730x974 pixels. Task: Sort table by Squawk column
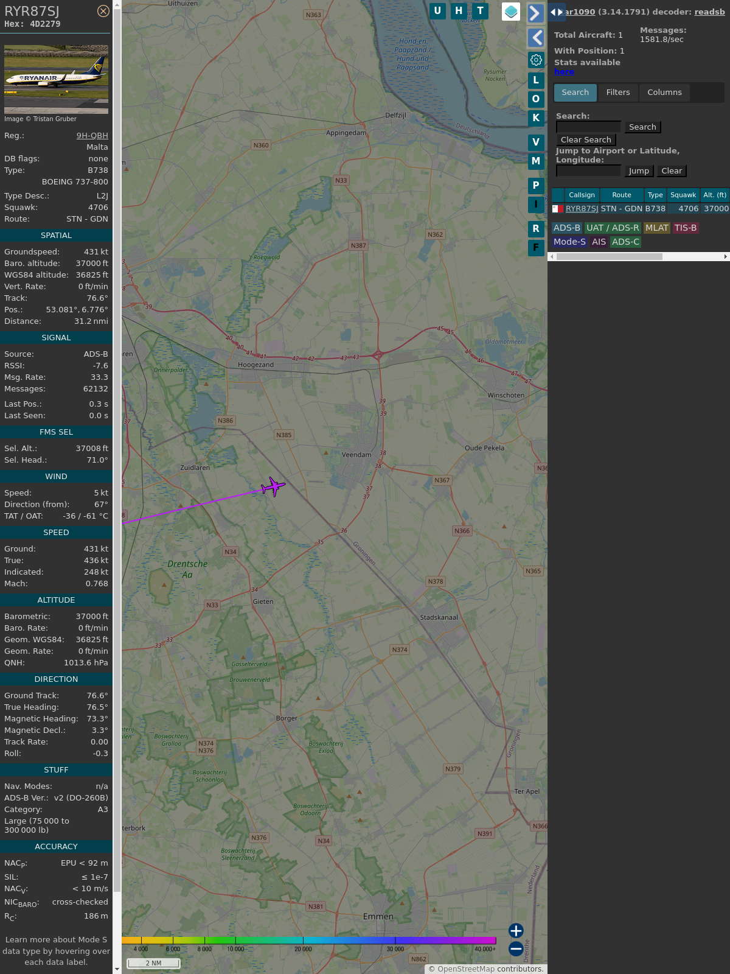click(683, 195)
